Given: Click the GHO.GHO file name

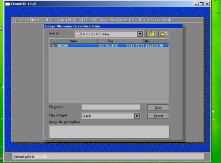Looking at the screenshot, I should coord(62,45).
